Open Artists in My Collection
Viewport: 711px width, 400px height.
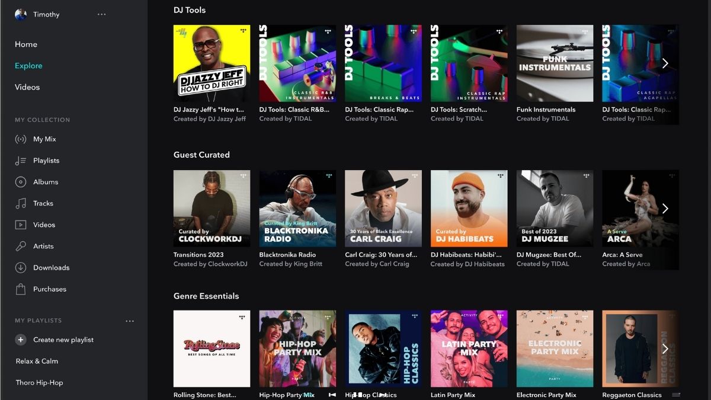[43, 247]
